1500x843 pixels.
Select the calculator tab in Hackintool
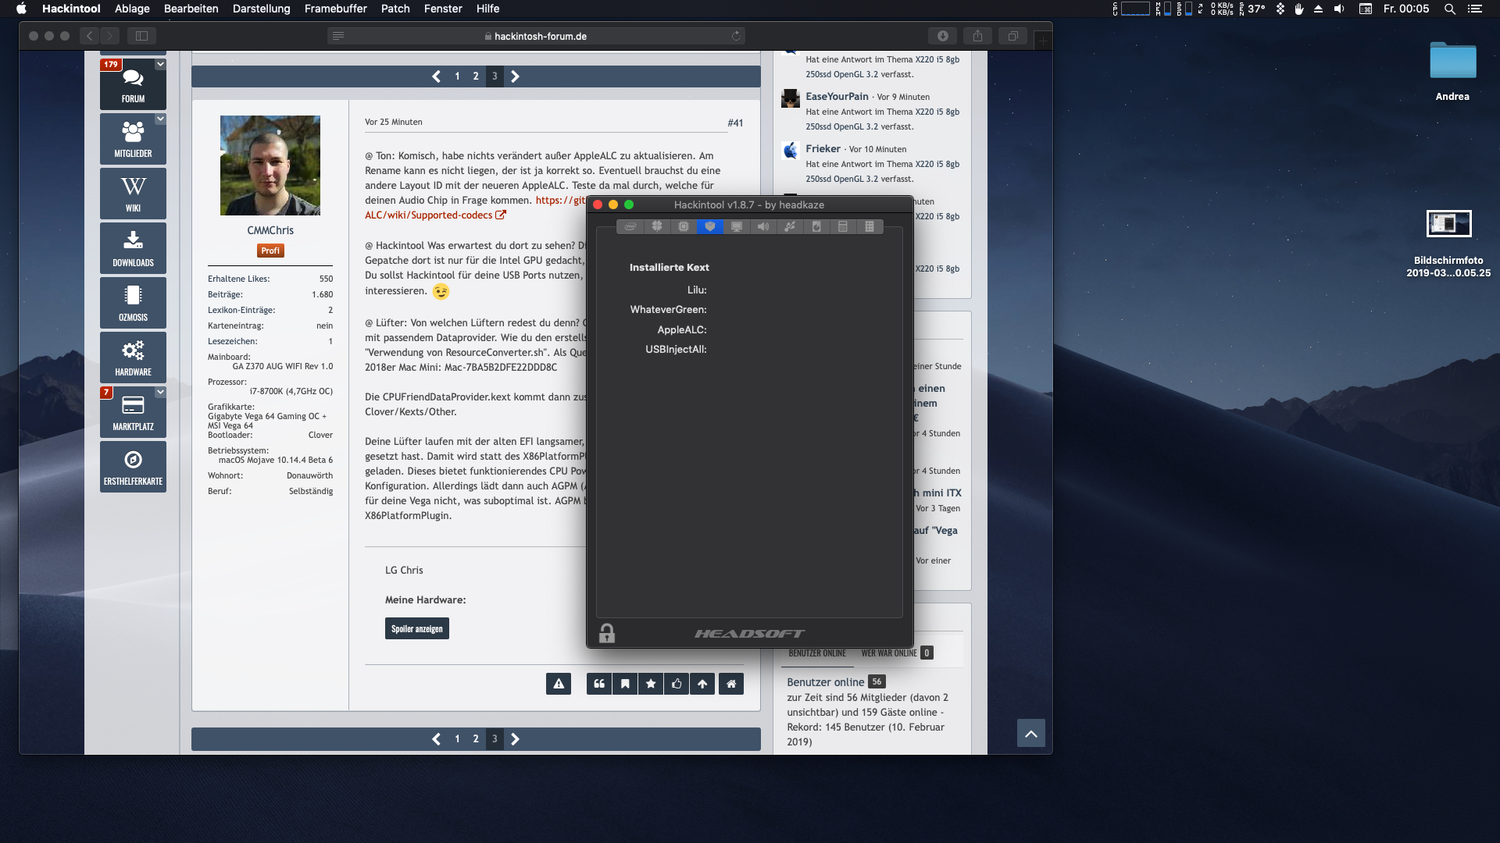pyautogui.click(x=843, y=226)
